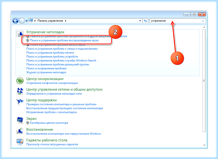Open Проверка состояния компьютера и решение проблем

tap(61, 104)
